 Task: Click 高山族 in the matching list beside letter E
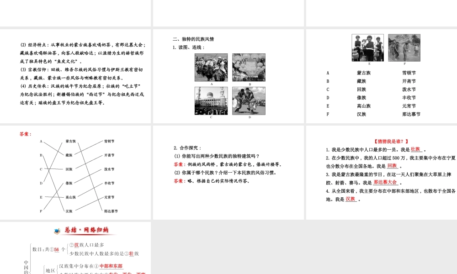(364, 106)
